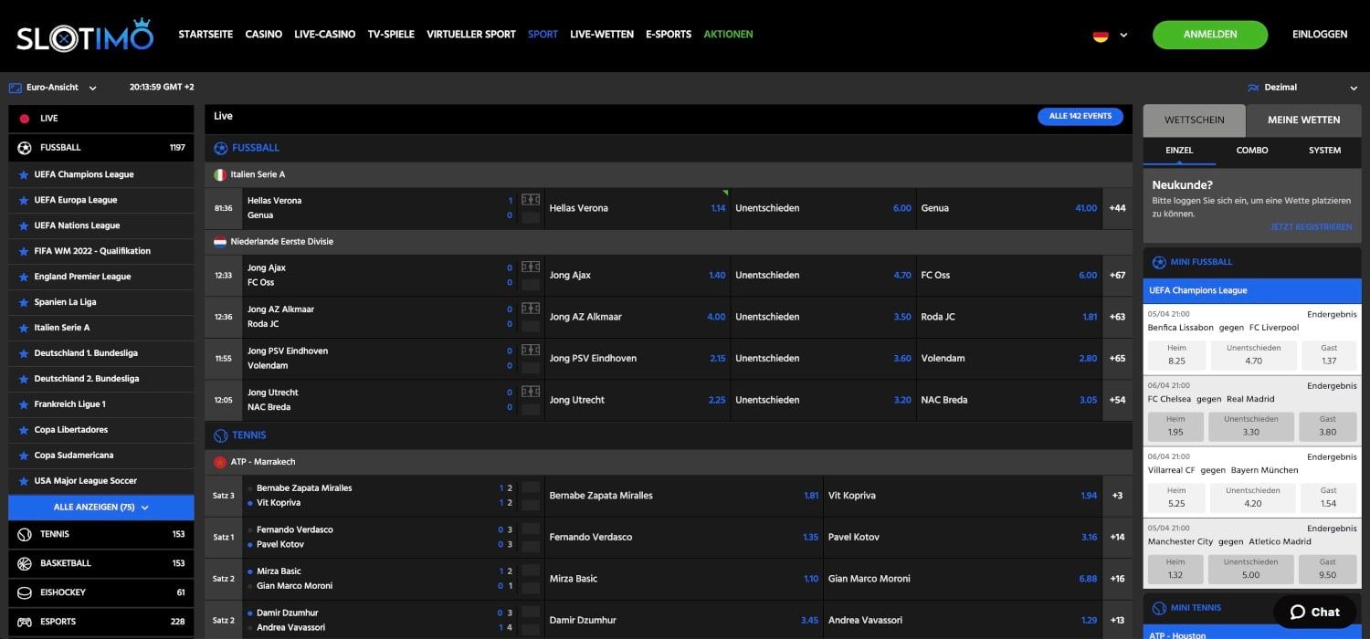The height and width of the screenshot is (639, 1370).
Task: Open the Dezimal odds format dropdown
Action: [x=1301, y=88]
